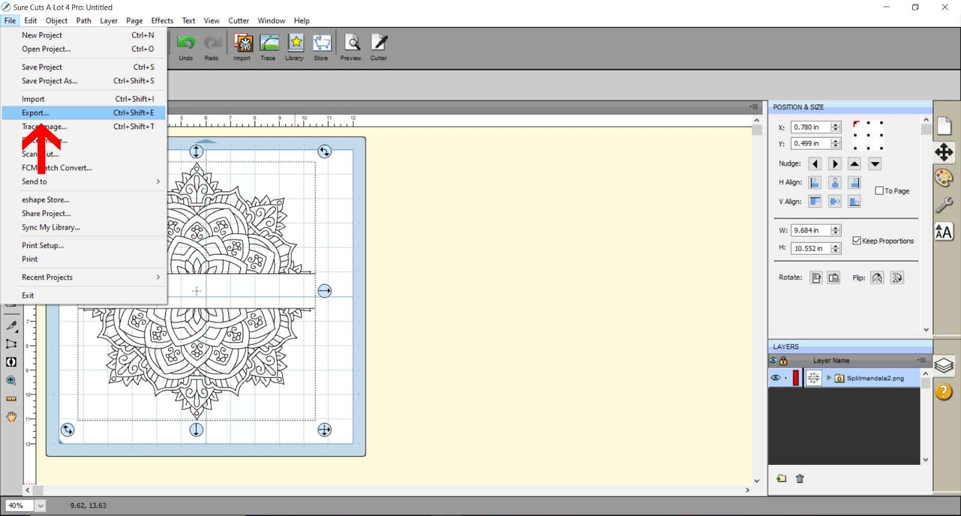This screenshot has height=516, width=961.
Task: Select the Eyedropper tool
Action: (x=11, y=326)
